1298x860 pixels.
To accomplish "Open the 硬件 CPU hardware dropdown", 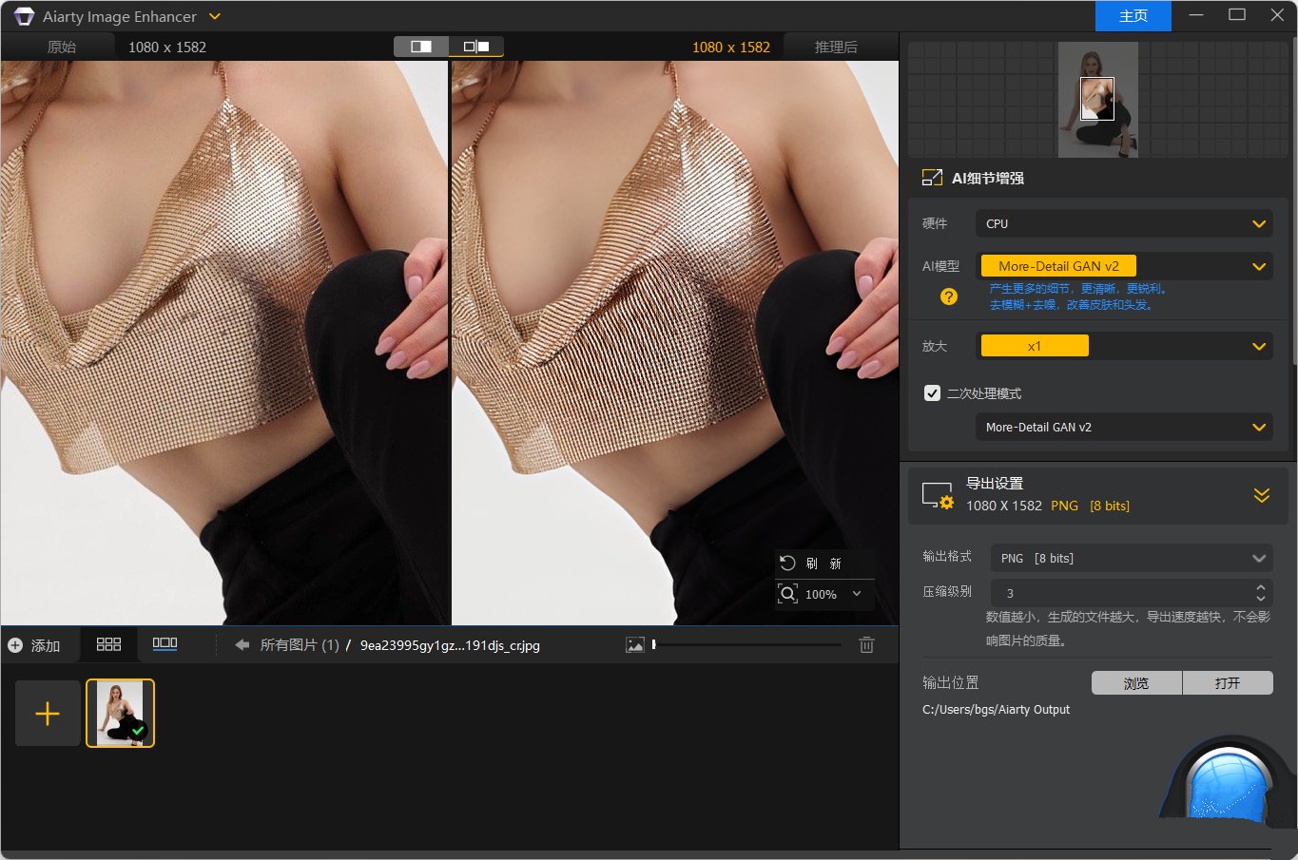I will [x=1124, y=224].
